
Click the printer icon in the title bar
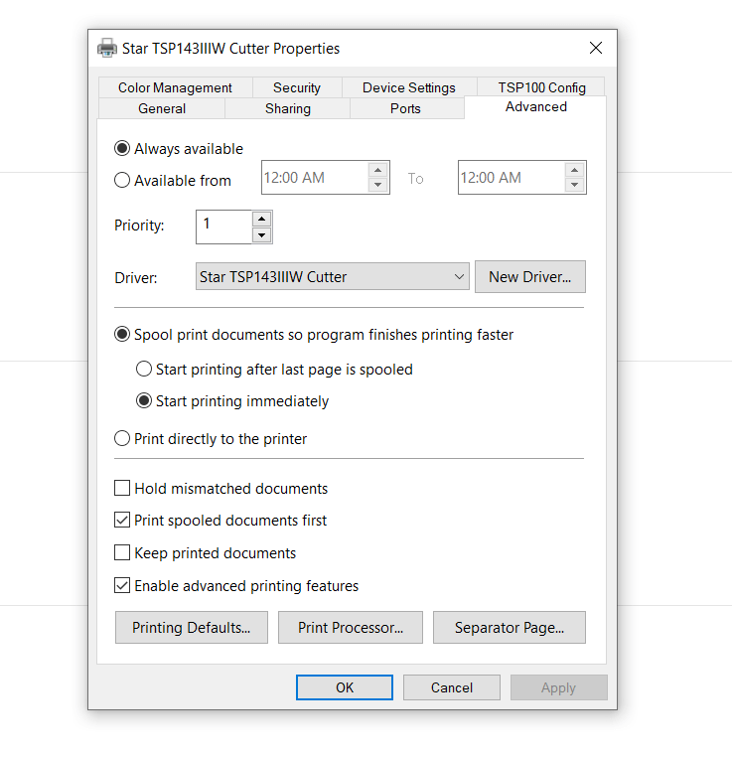[107, 48]
